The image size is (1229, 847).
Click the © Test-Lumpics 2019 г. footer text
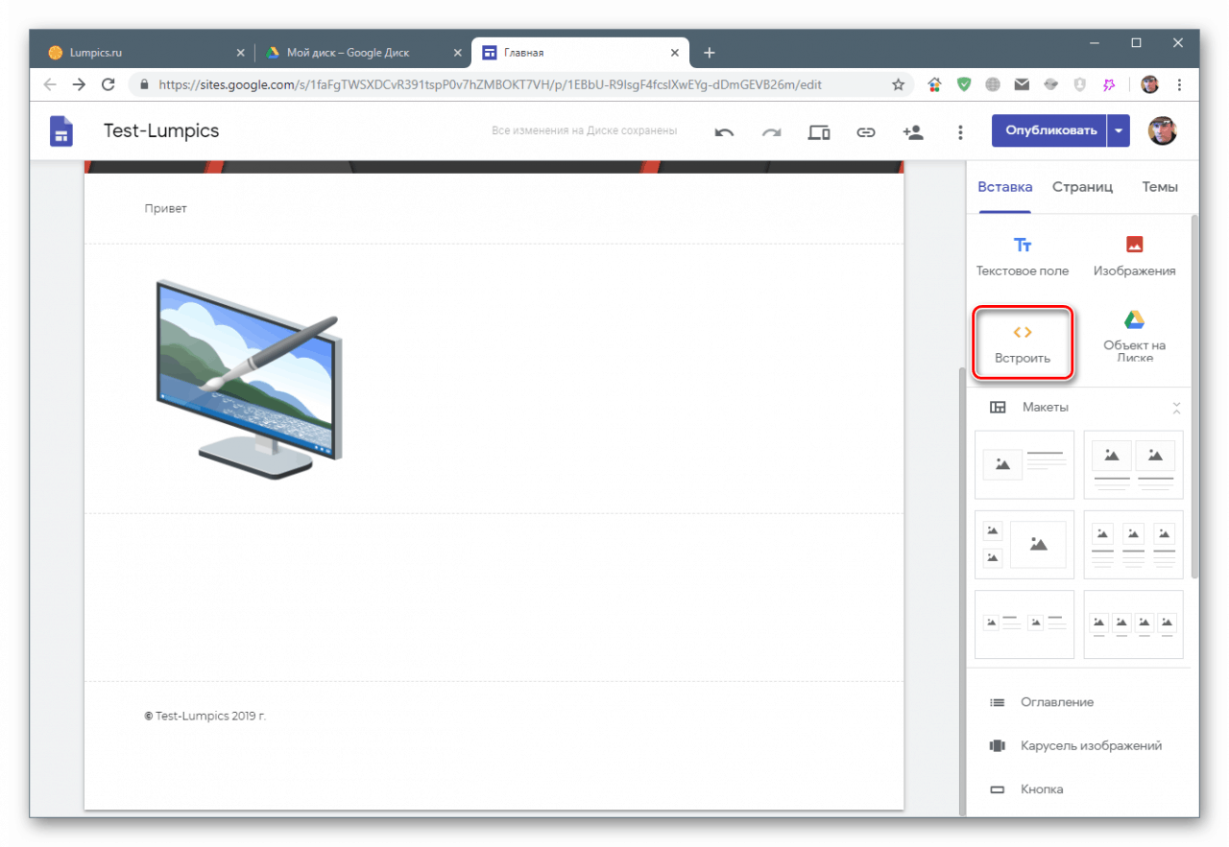tap(205, 716)
